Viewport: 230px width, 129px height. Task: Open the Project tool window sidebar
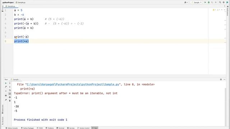click(3, 9)
